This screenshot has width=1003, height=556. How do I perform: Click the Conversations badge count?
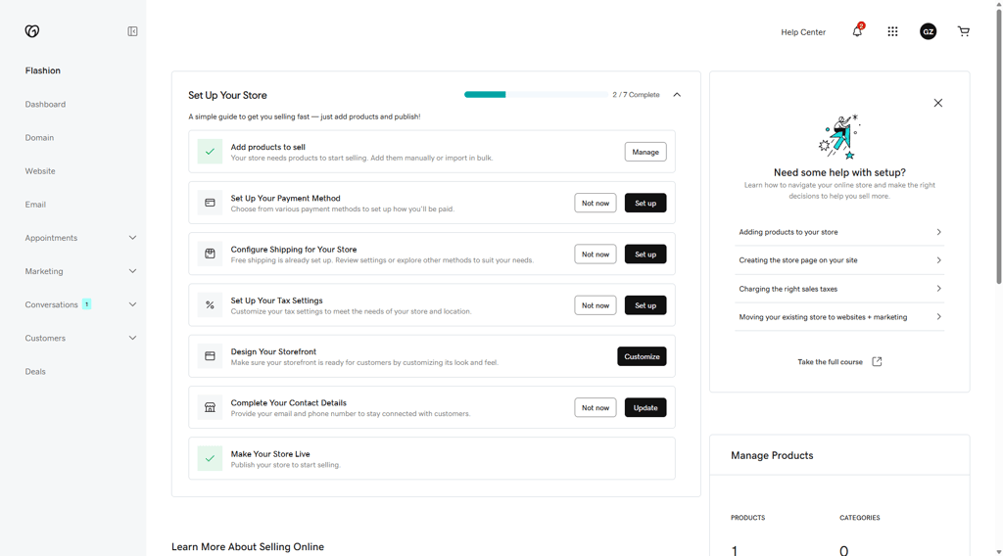coord(86,304)
